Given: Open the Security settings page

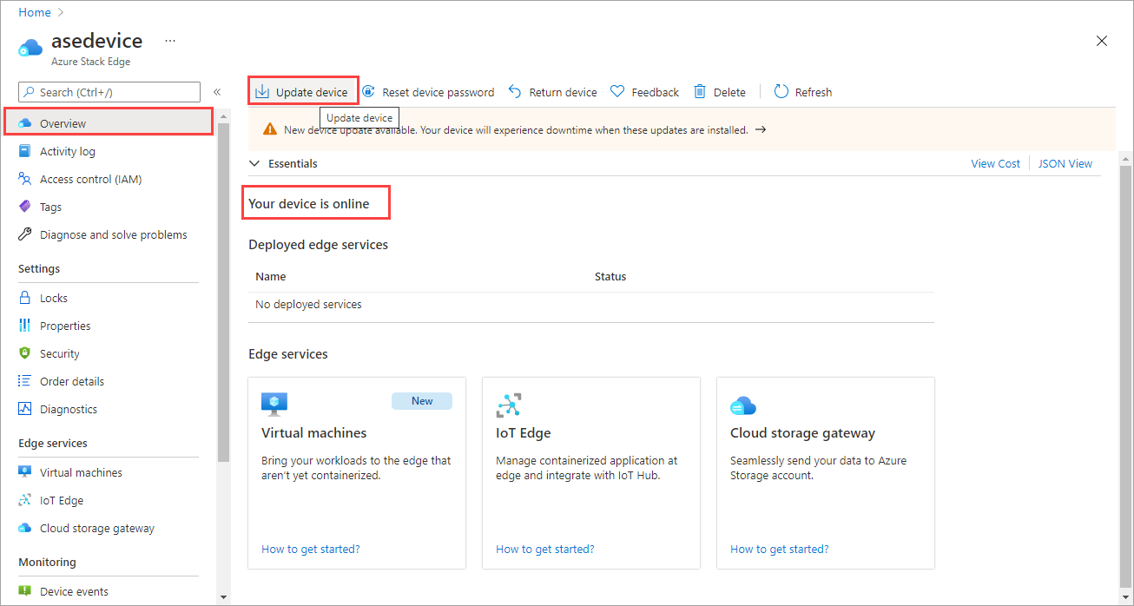Looking at the screenshot, I should [x=60, y=352].
